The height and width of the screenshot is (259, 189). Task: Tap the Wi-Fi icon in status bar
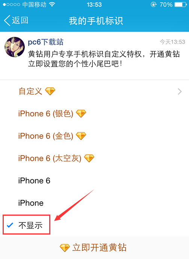[x=52, y=5]
